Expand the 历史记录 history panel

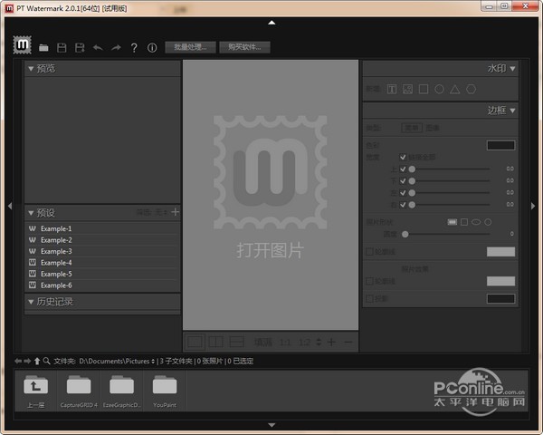tap(31, 301)
